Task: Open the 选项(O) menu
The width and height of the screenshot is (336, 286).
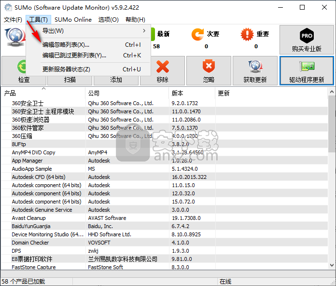Action: [109, 20]
